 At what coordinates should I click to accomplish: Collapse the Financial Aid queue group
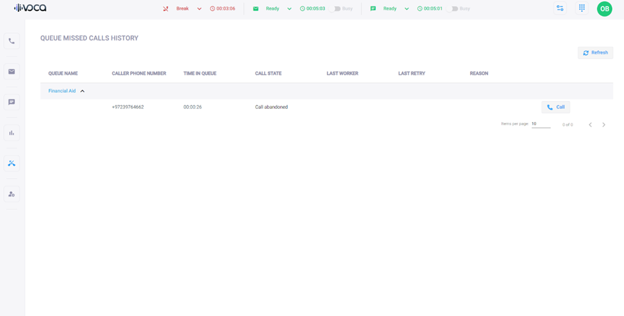(83, 91)
